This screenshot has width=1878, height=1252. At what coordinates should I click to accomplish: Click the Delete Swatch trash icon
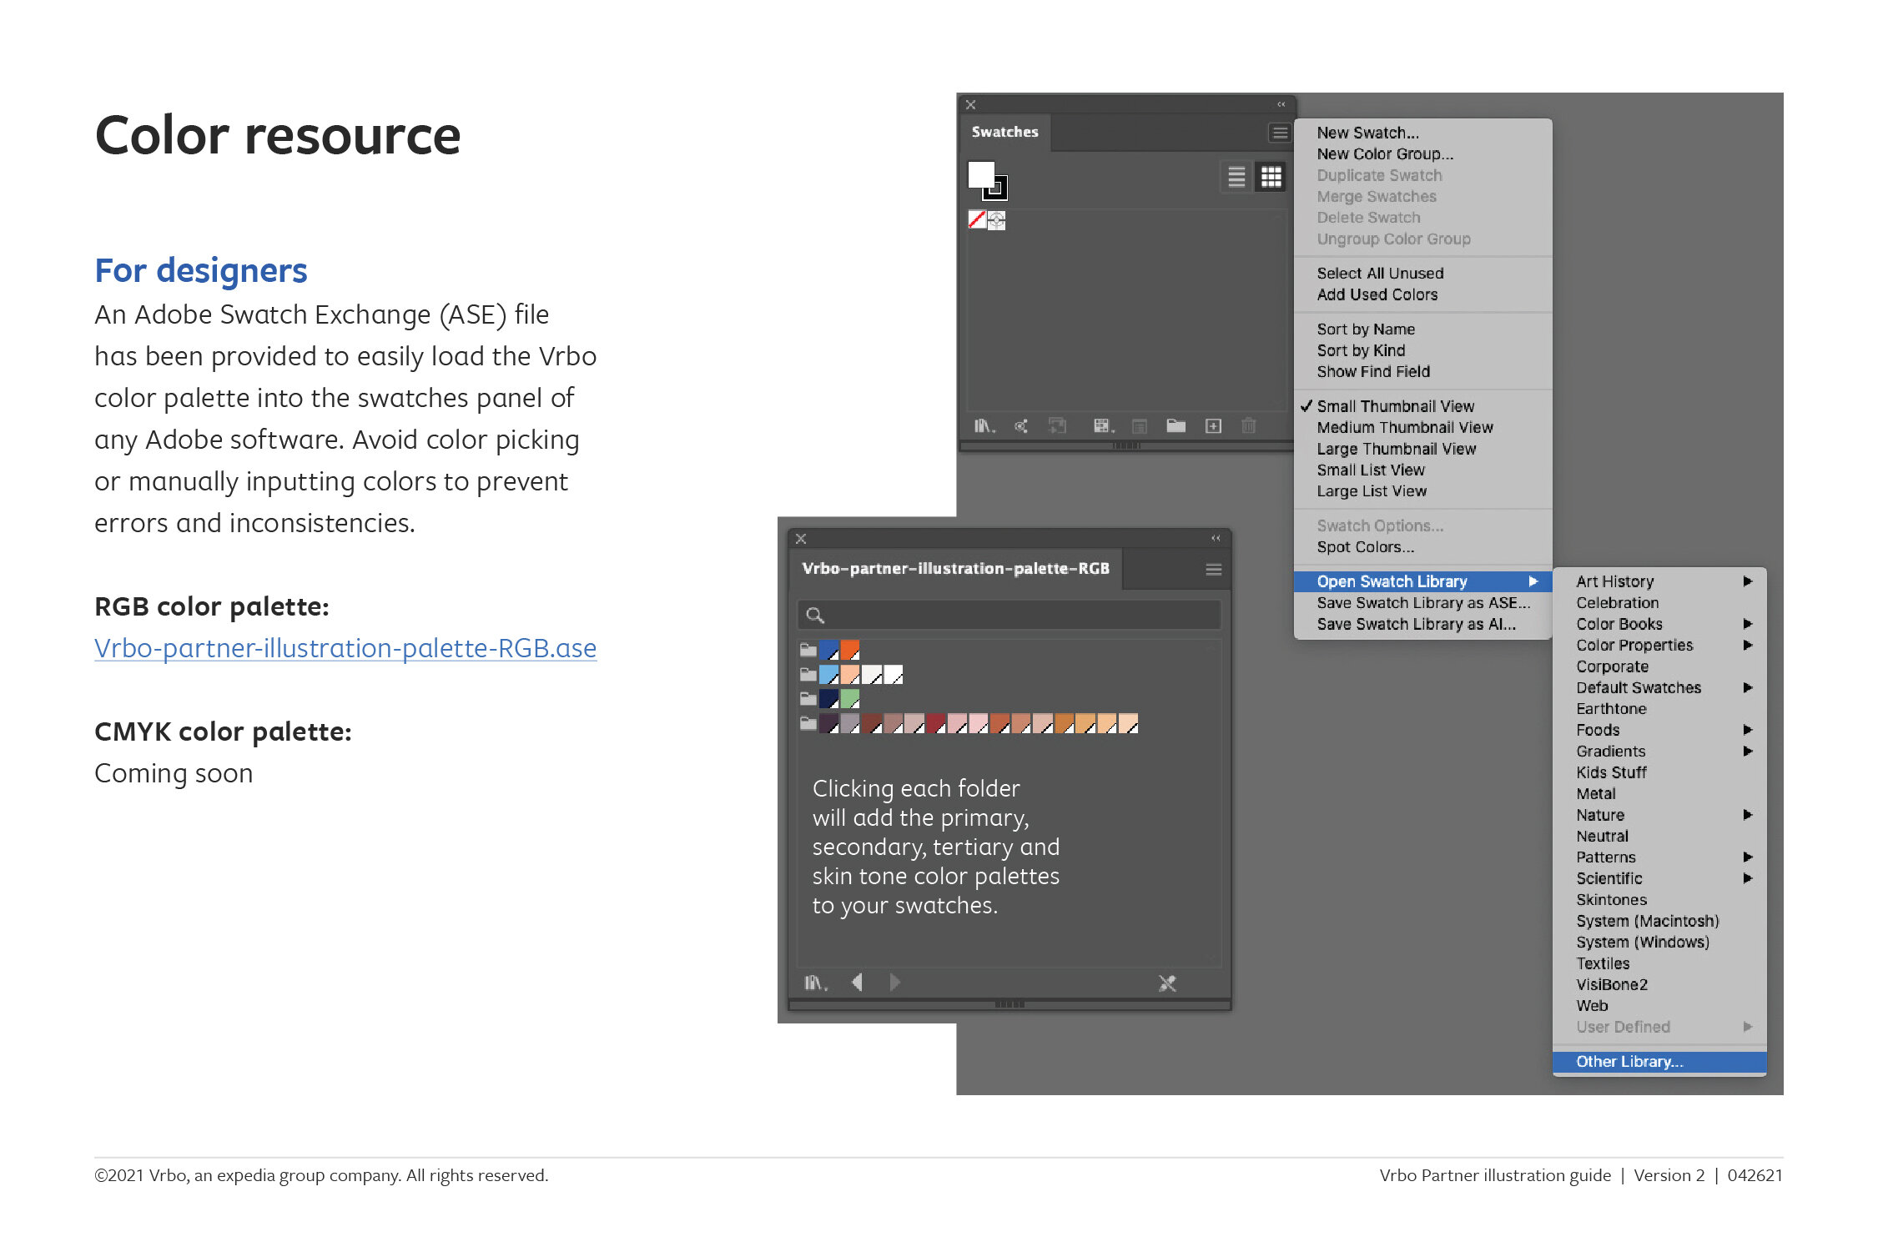point(1249,426)
